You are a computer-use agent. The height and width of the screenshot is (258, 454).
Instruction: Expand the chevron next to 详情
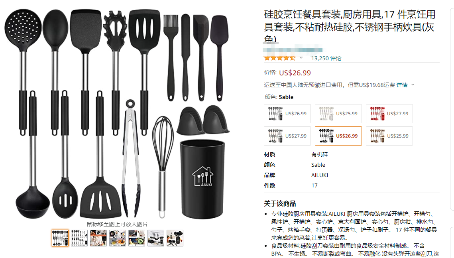point(413,85)
